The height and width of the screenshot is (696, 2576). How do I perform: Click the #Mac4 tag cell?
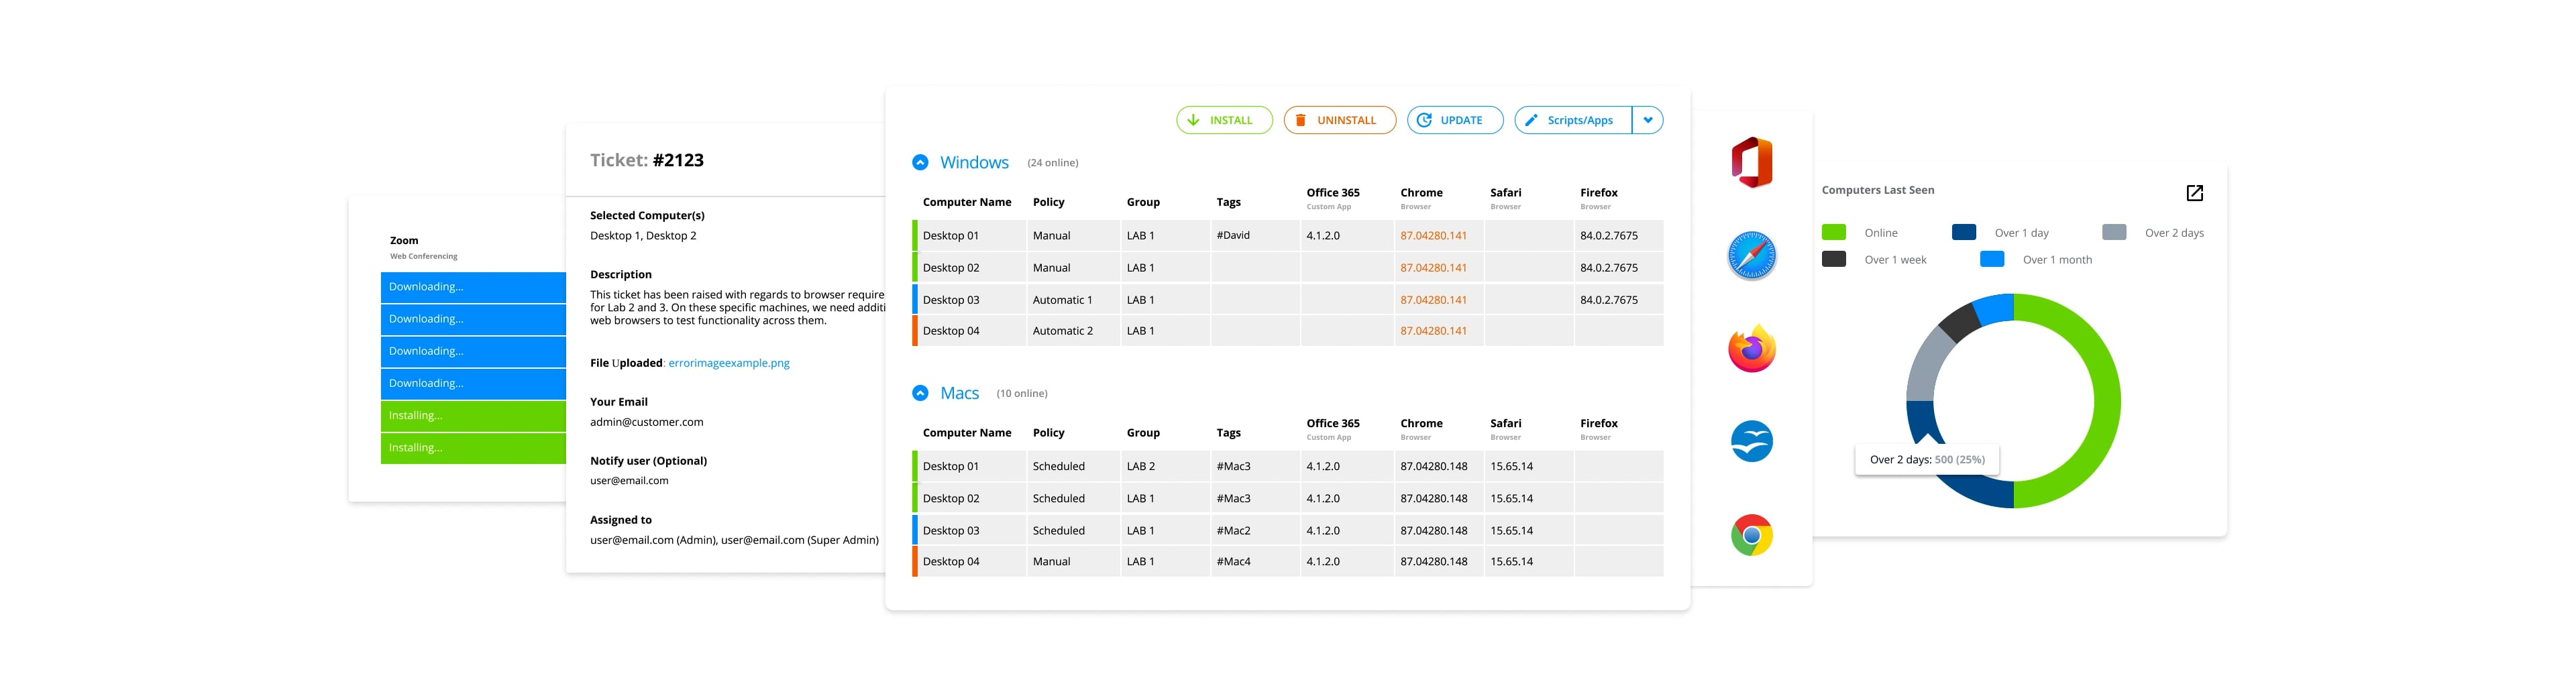click(x=1255, y=562)
